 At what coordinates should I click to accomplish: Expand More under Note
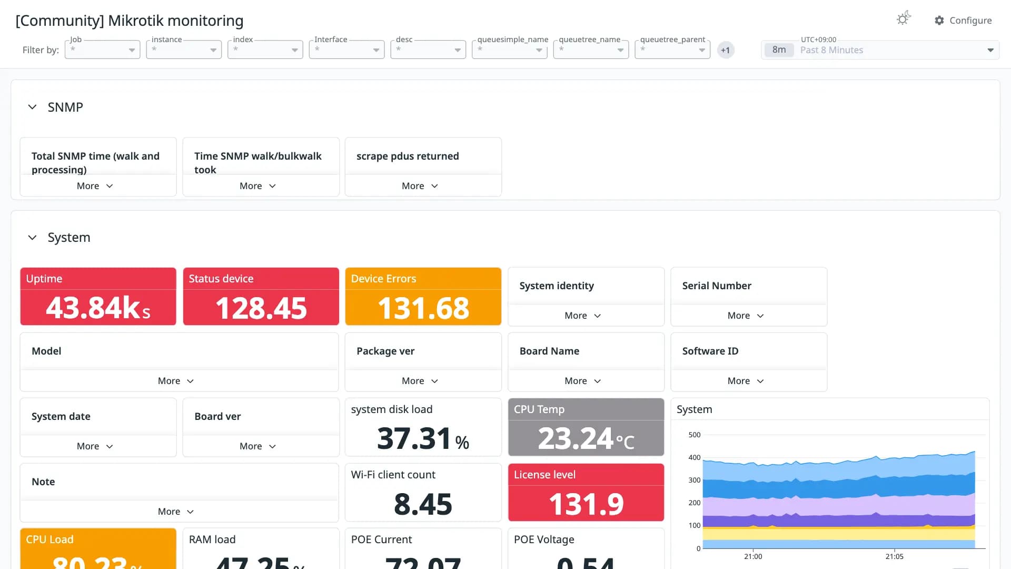(176, 512)
